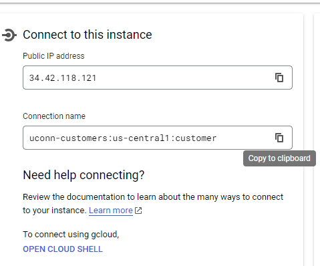Screen dimensions: 320x266
Task: Click the Connect to this instance heading
Action: (x=88, y=35)
